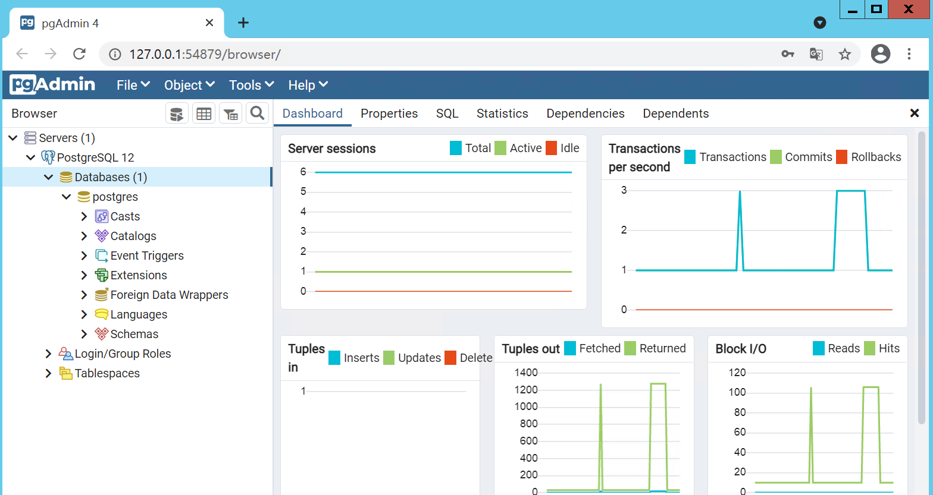Expand the Tablespaces node
Image resolution: width=933 pixels, height=495 pixels.
(49, 373)
